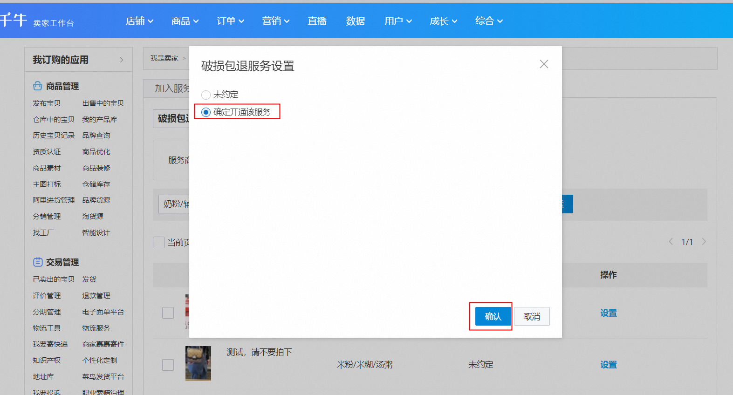
Task: Open 主图打标 link
Action: [x=47, y=184]
